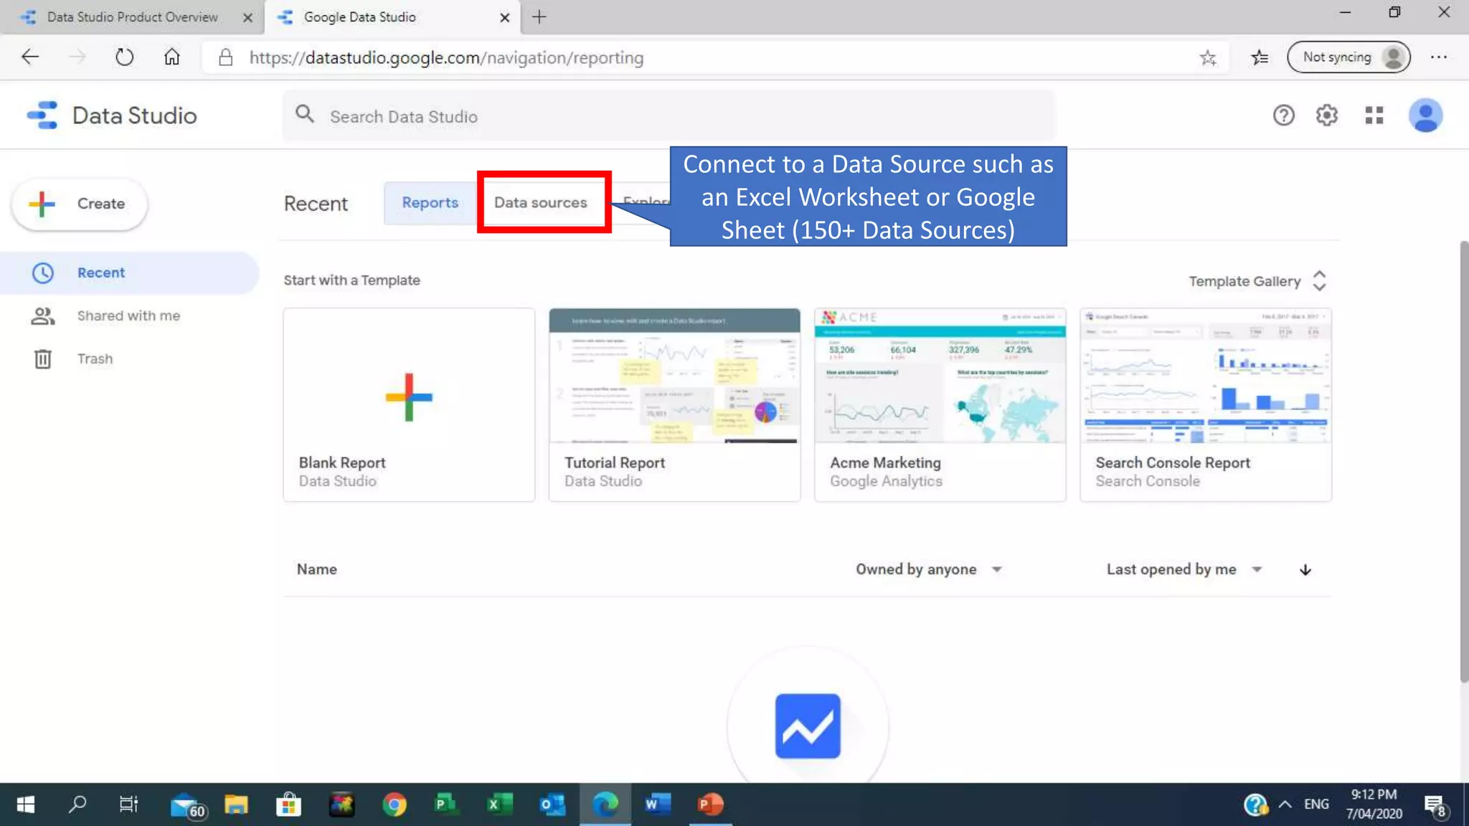The height and width of the screenshot is (826, 1469).
Task: Open the Owned by anyone dropdown
Action: [928, 569]
